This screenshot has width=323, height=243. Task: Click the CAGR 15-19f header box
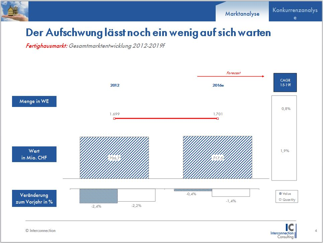[x=285, y=82]
